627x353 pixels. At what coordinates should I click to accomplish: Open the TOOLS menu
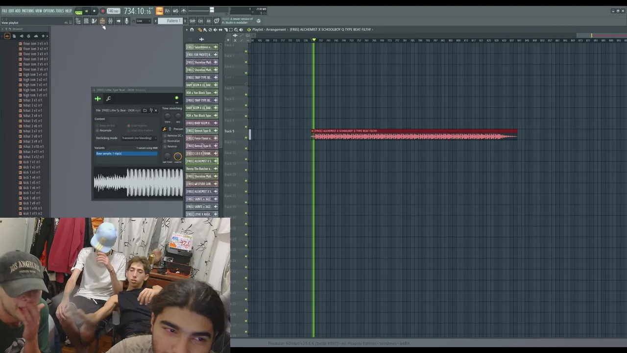(x=60, y=11)
